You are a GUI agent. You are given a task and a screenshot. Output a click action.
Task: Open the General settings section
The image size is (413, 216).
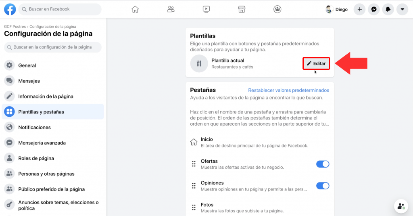click(x=27, y=65)
